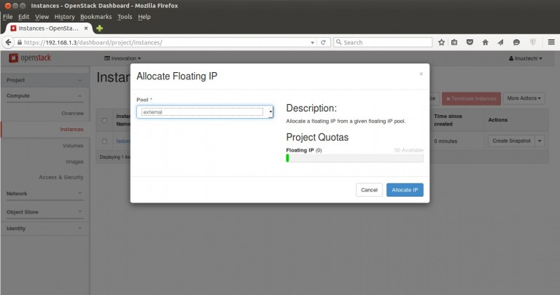Click the Allocate IP button
560x295 pixels.
point(405,189)
